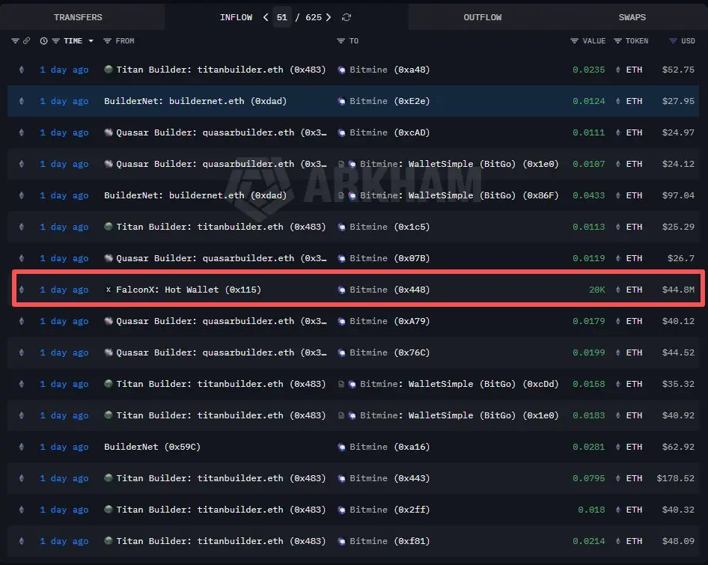Screen dimensions: 708x565
Task: Click the clock icon beside TIME
Action: pos(44,41)
